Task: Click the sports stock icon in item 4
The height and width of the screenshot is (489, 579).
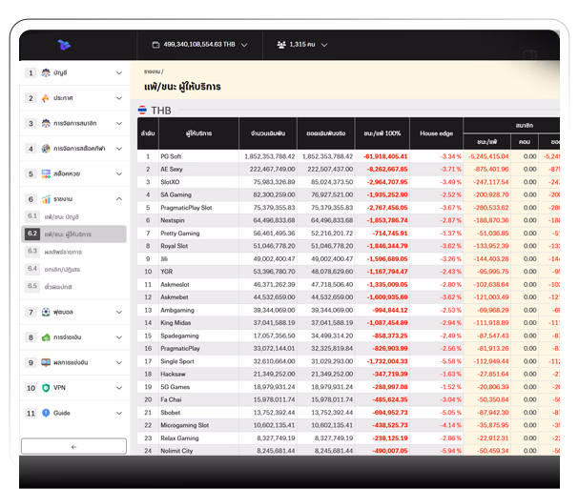Action: [46, 149]
